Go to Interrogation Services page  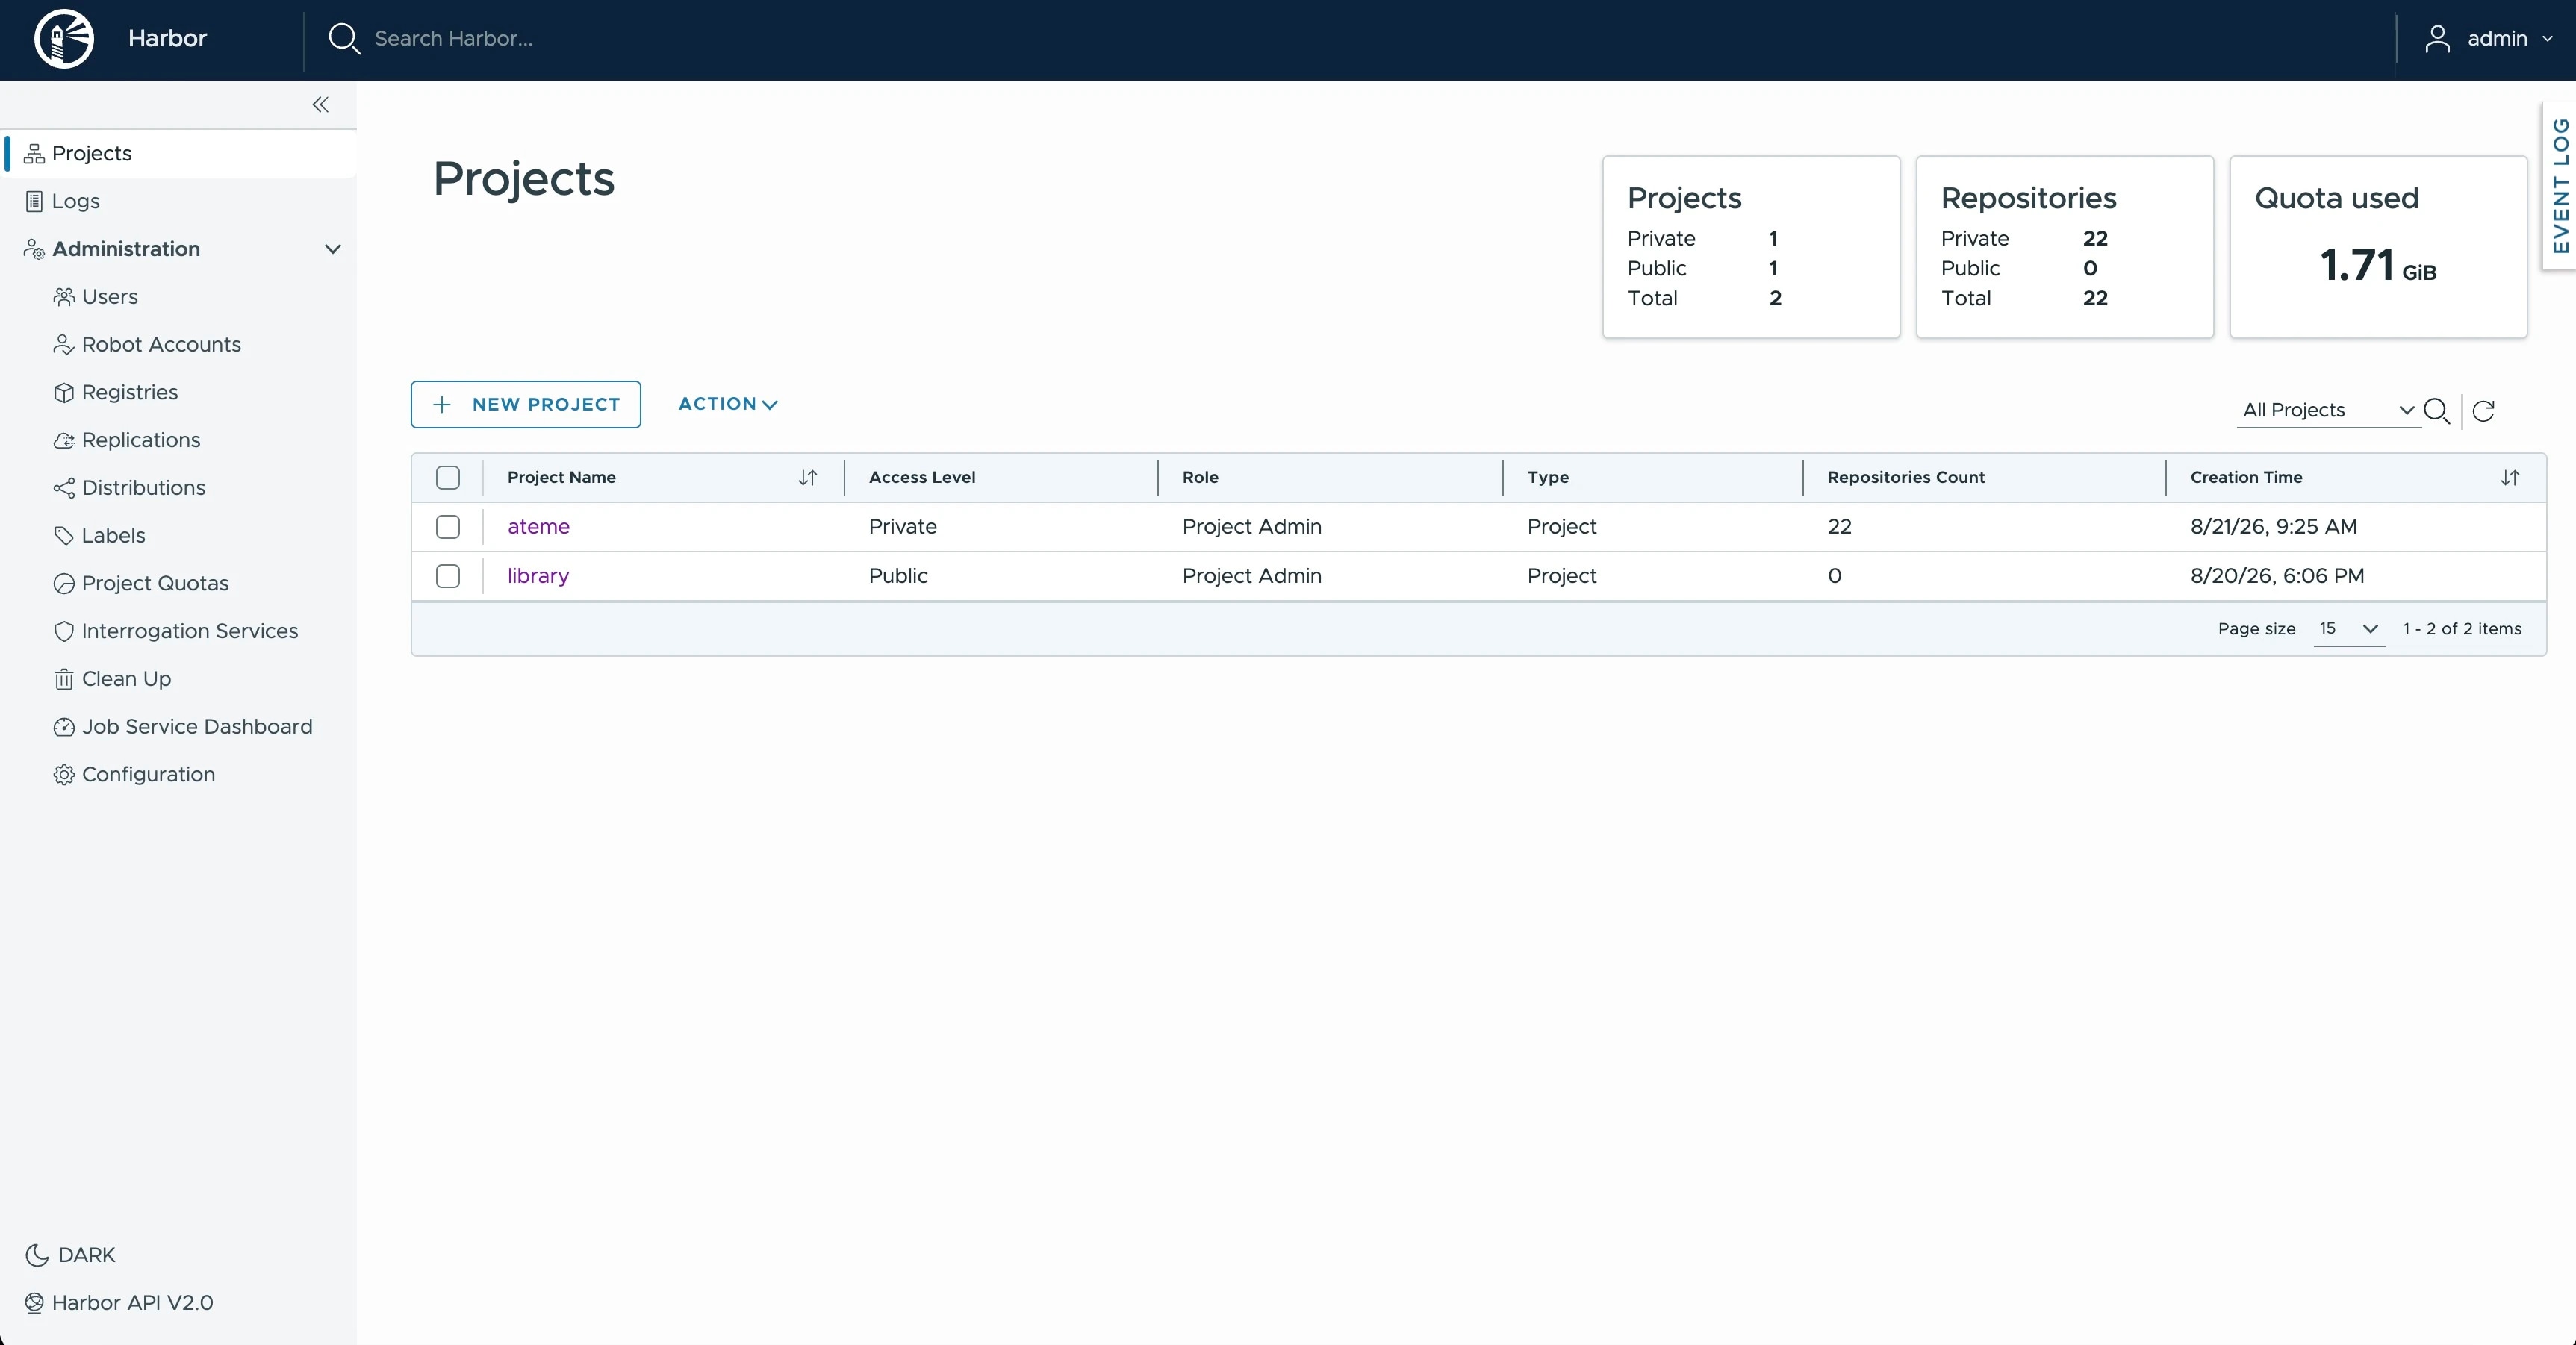tap(190, 632)
